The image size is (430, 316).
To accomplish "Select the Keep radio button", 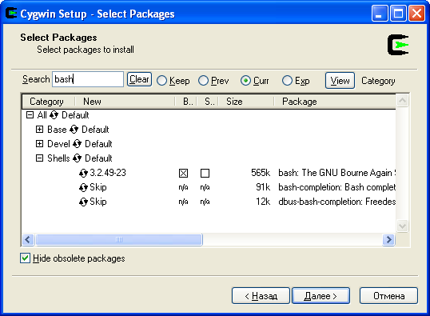I will [161, 81].
